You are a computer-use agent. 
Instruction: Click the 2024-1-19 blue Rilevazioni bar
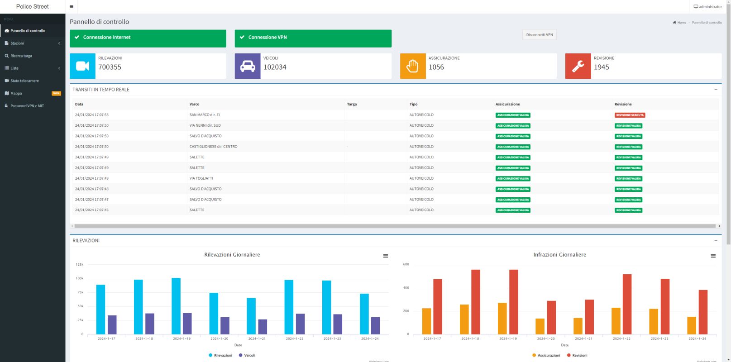click(176, 306)
